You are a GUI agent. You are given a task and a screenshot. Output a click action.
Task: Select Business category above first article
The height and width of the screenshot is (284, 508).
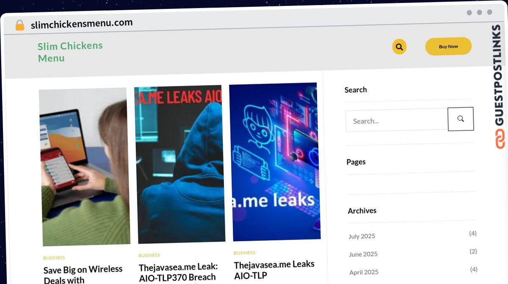54,258
